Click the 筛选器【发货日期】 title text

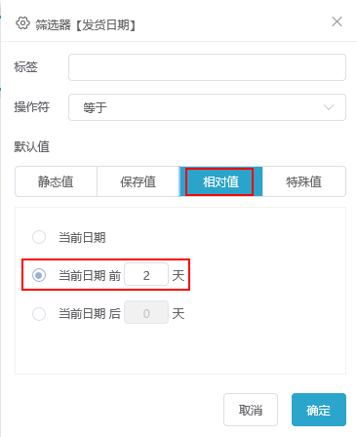(86, 24)
